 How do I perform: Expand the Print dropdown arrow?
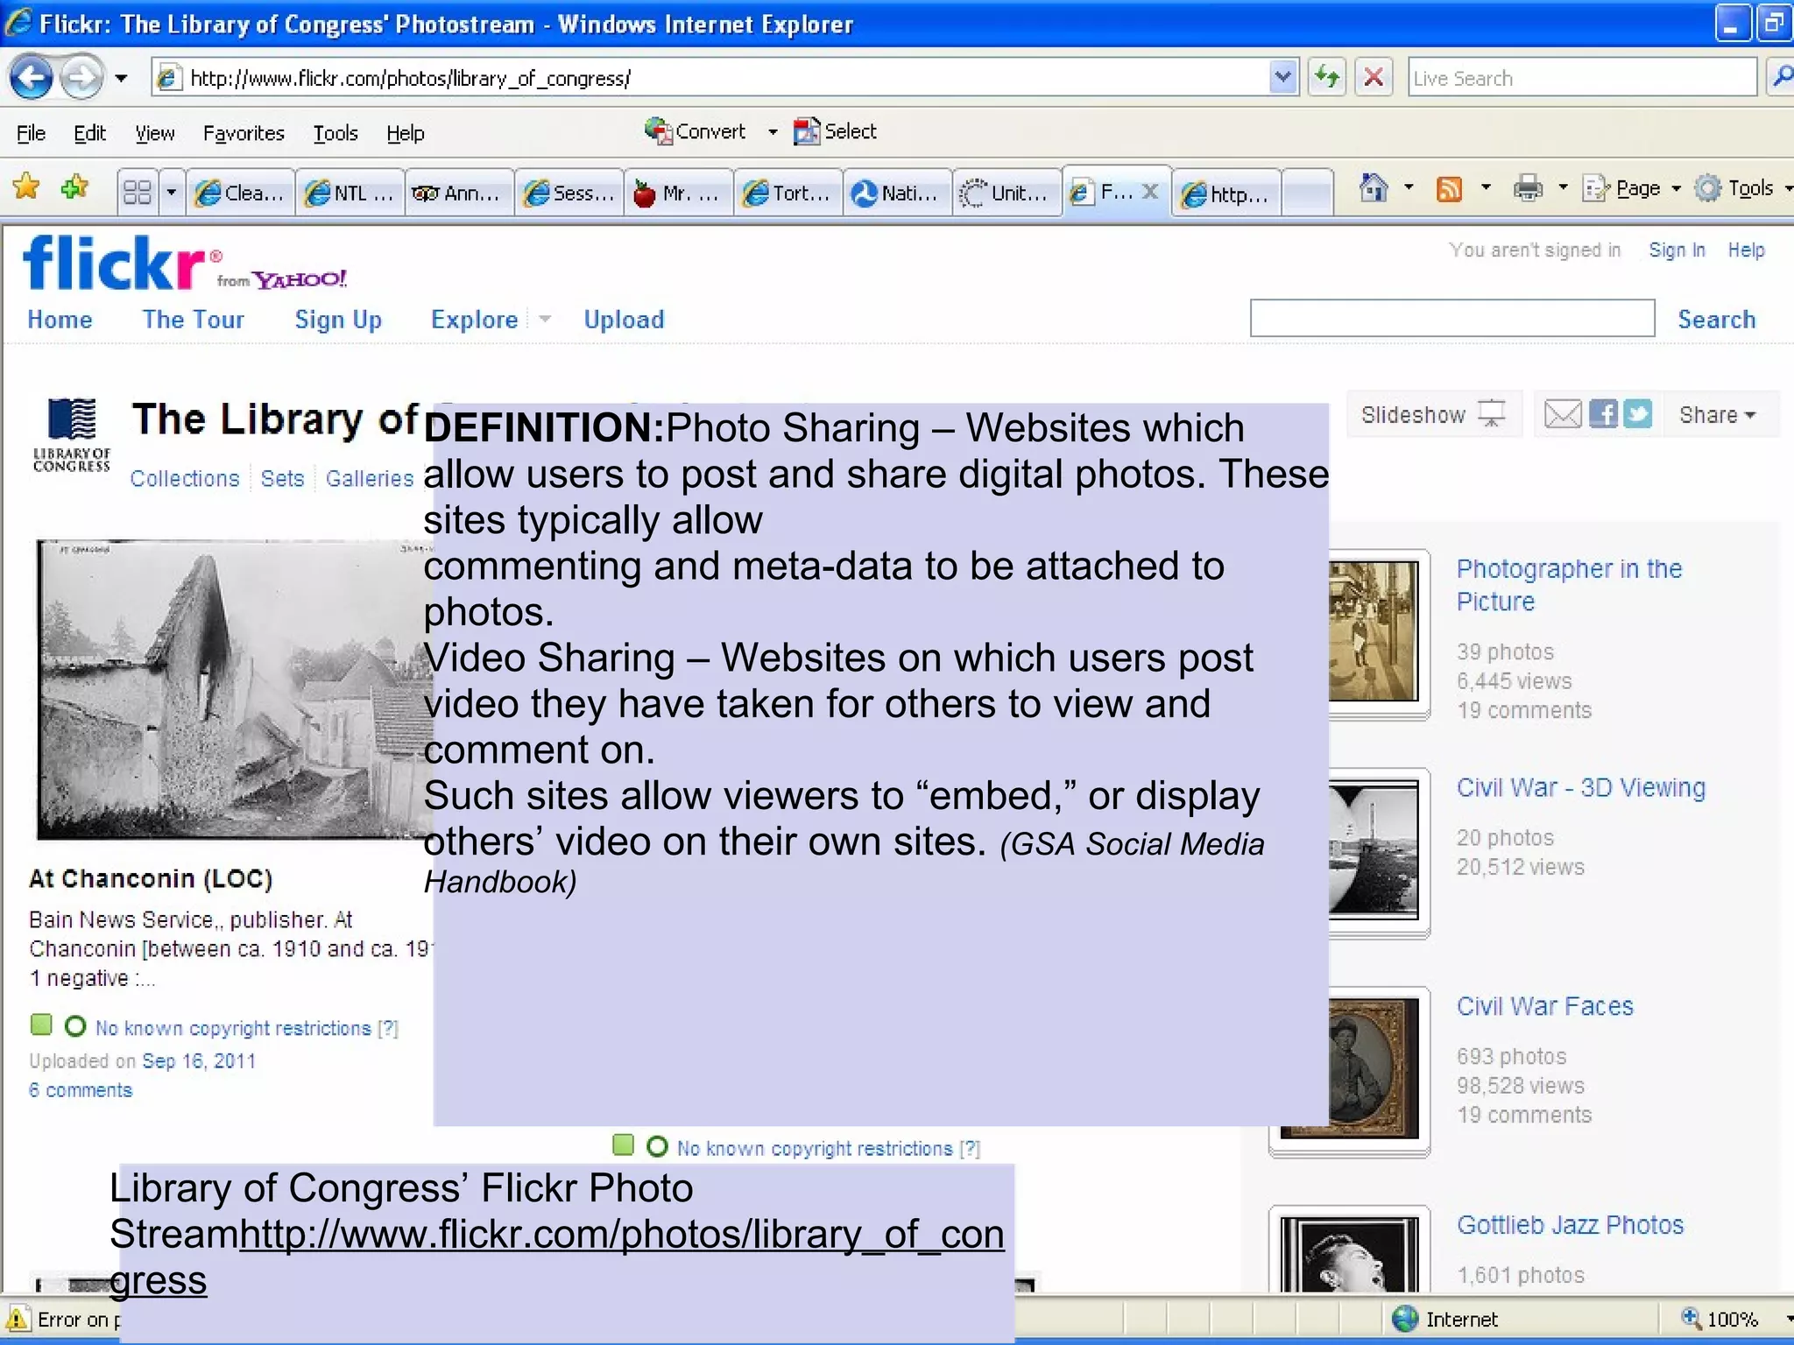[1563, 187]
